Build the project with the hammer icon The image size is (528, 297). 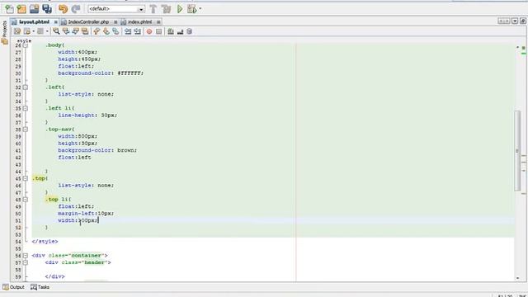[153, 9]
